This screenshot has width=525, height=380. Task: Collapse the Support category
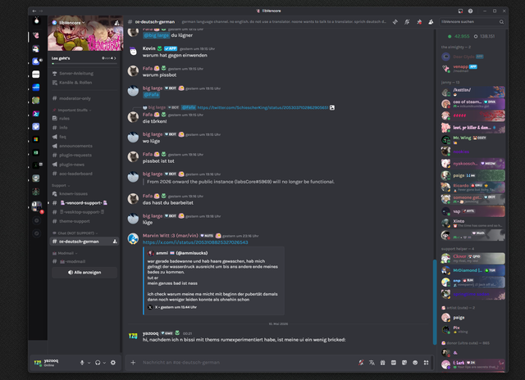61,185
